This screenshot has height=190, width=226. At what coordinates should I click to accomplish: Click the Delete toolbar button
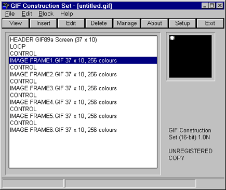coord(99,23)
